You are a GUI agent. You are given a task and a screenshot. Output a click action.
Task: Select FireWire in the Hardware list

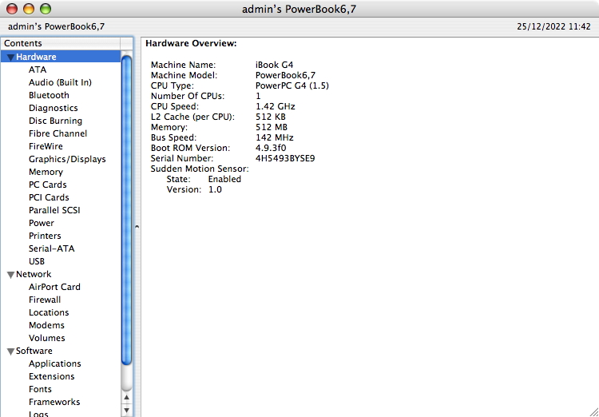[46, 146]
